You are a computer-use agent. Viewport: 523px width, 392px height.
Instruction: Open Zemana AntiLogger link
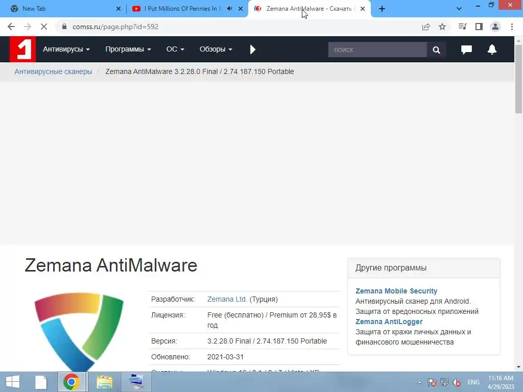pos(389,322)
